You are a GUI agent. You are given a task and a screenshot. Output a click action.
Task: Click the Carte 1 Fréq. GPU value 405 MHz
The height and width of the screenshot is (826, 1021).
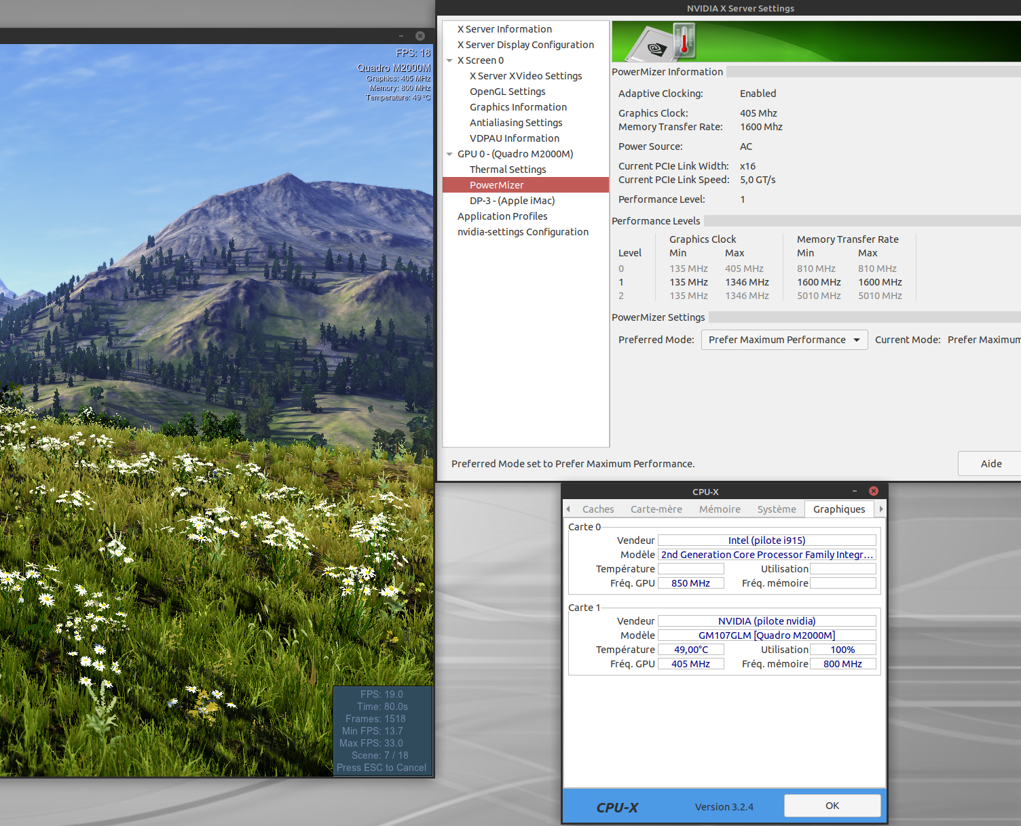point(690,664)
